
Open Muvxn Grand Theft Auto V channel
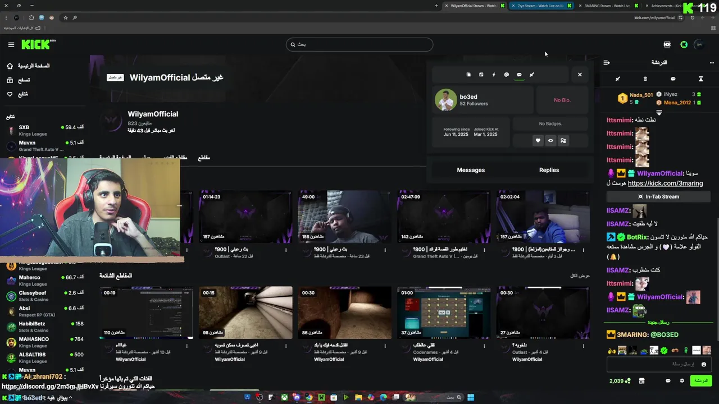pos(45,146)
